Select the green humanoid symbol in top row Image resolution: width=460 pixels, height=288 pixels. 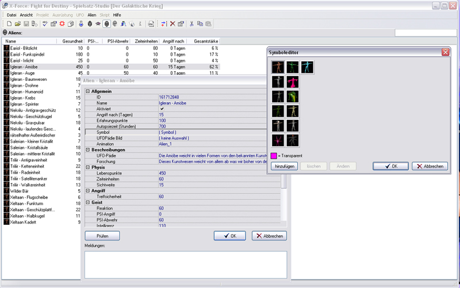coord(293,67)
